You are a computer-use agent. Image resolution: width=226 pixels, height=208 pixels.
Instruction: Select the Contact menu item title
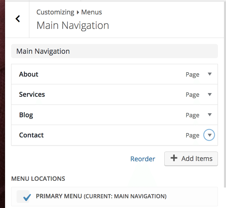point(31,135)
